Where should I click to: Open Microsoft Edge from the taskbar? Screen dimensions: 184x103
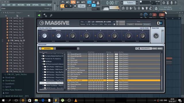coord(43,100)
